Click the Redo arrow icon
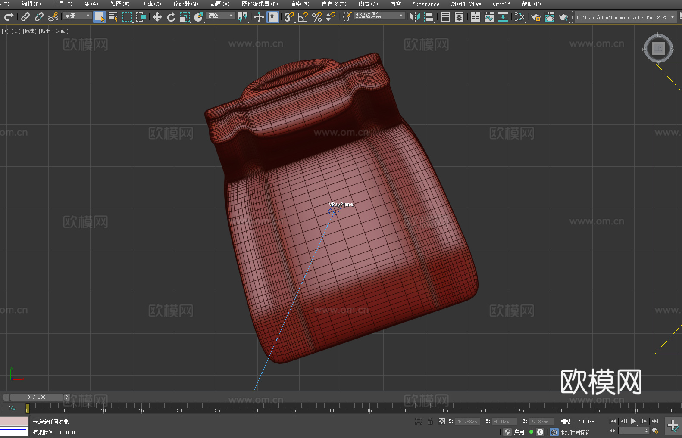Screen dimensions: 682x438 pos(9,17)
